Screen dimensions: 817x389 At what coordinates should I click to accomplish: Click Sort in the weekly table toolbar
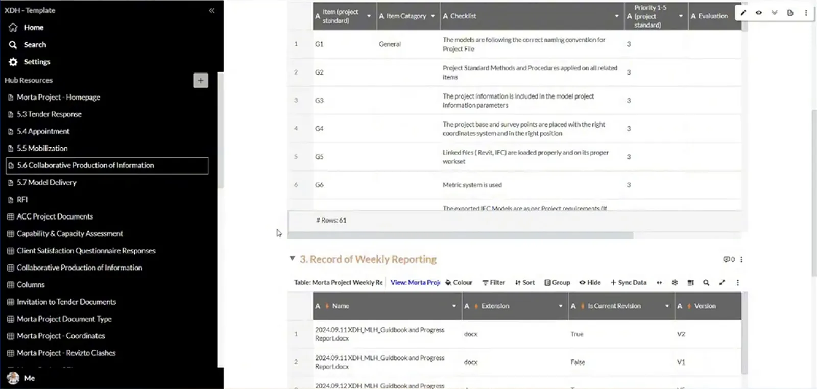[525, 282]
